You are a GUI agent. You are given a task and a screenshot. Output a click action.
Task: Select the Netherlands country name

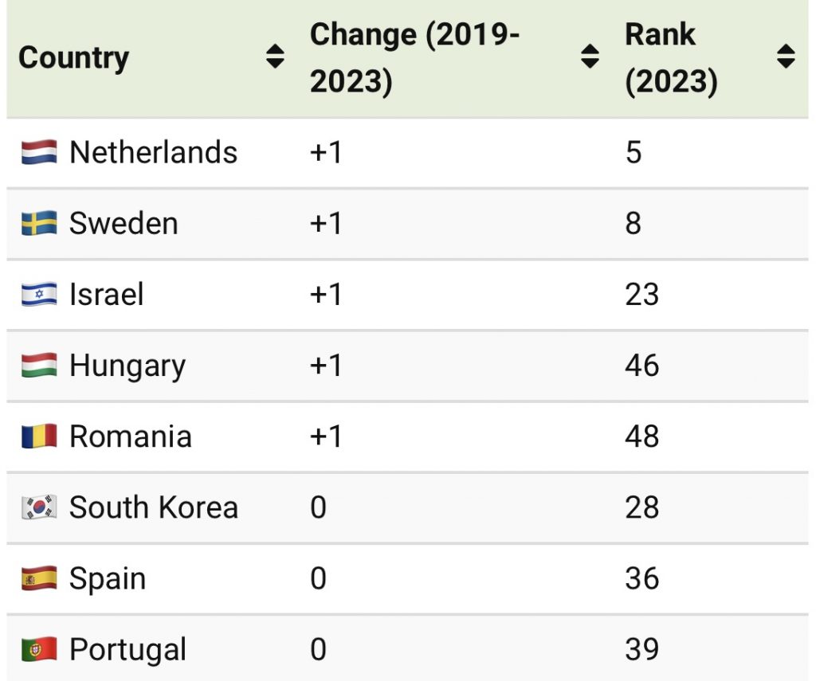(x=153, y=152)
